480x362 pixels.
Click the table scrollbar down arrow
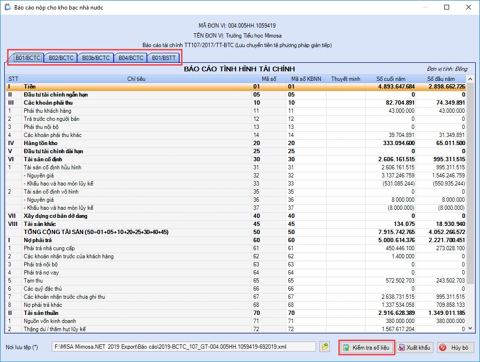pos(470,328)
